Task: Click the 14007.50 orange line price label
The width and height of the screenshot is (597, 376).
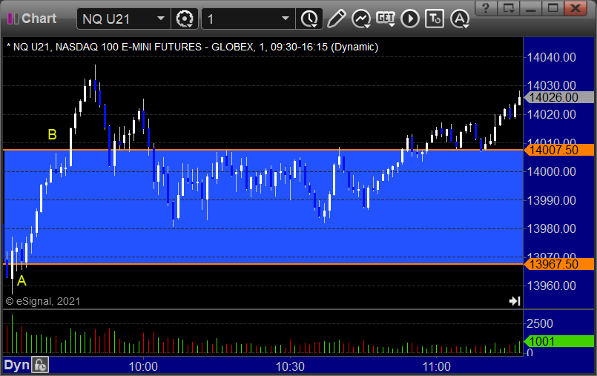Action: pos(559,150)
